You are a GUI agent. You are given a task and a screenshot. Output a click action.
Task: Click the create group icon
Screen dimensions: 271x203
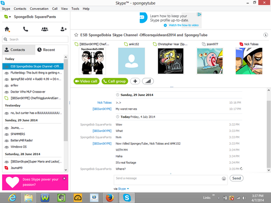coord(44,29)
